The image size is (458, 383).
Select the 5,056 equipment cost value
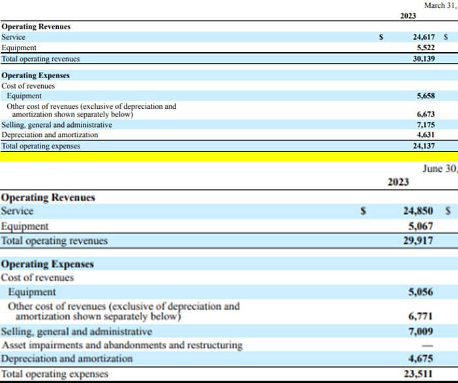pyautogui.click(x=421, y=292)
